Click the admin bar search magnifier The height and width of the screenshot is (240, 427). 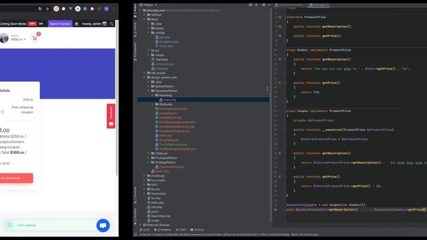pos(111,24)
